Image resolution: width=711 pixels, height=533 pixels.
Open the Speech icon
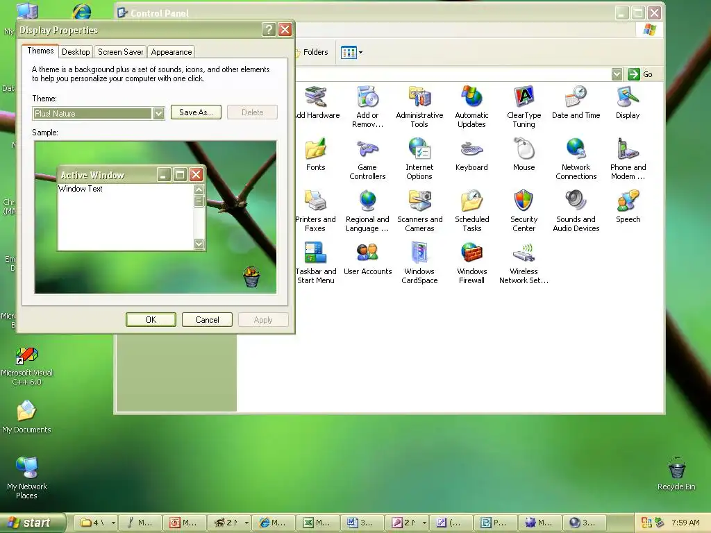tap(628, 207)
